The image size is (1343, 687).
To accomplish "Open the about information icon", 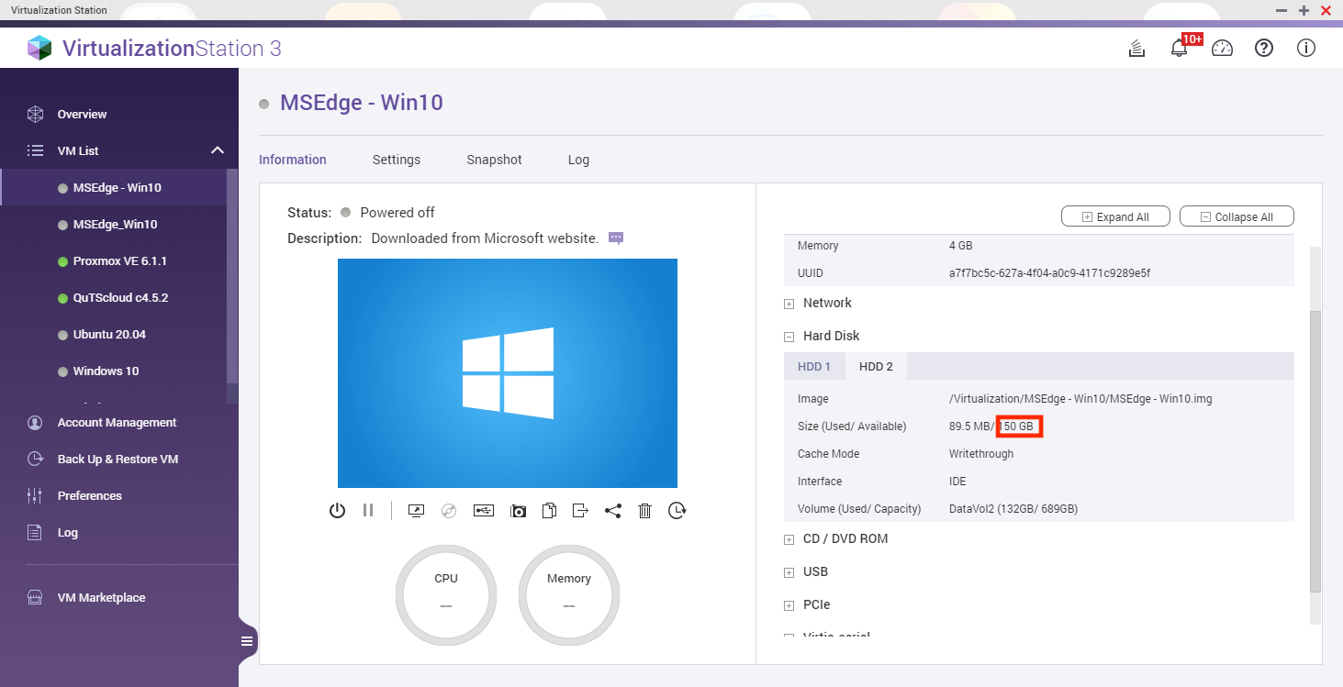I will click(1306, 49).
